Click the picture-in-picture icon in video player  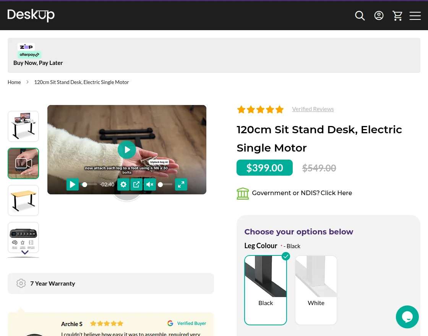pos(136,184)
